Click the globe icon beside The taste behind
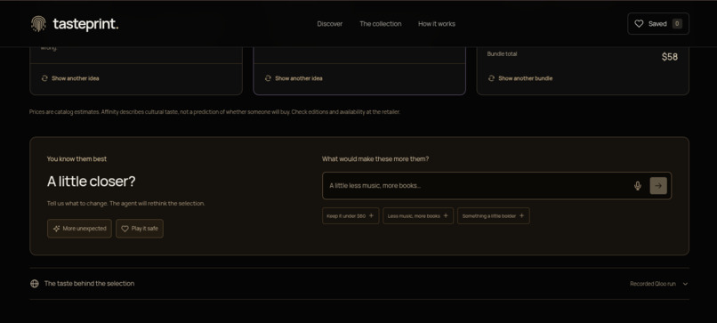Viewport: 717px width, 323px height. pyautogui.click(x=35, y=284)
